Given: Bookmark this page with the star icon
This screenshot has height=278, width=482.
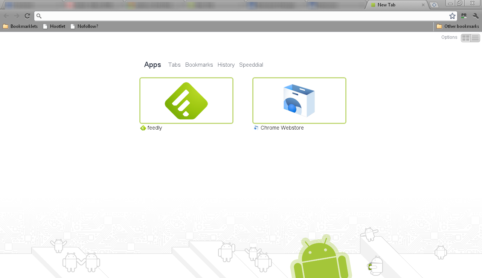Looking at the screenshot, I should coord(452,16).
